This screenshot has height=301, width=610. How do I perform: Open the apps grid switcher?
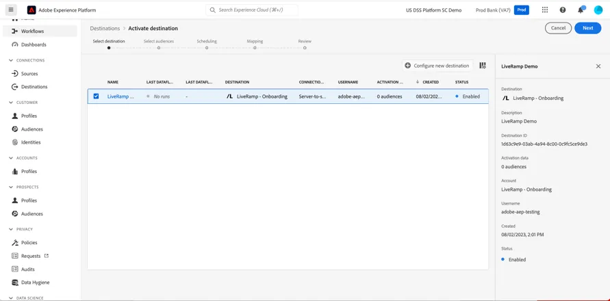[x=545, y=10]
